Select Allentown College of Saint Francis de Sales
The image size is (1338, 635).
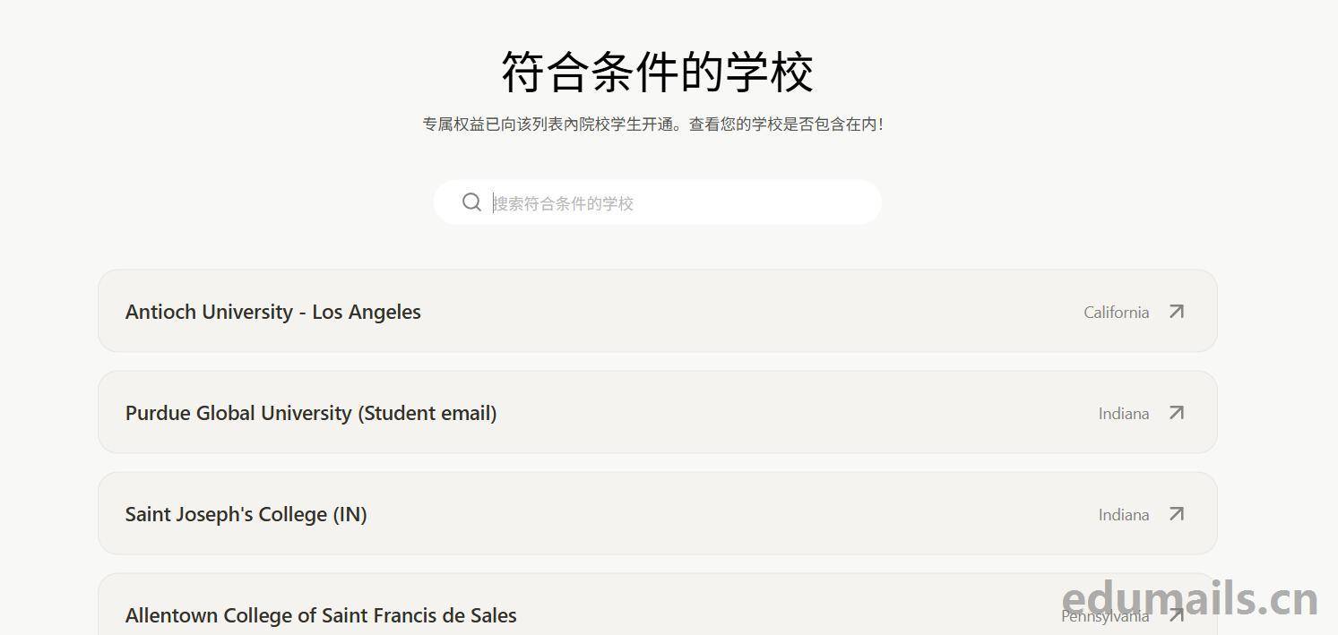click(x=321, y=615)
